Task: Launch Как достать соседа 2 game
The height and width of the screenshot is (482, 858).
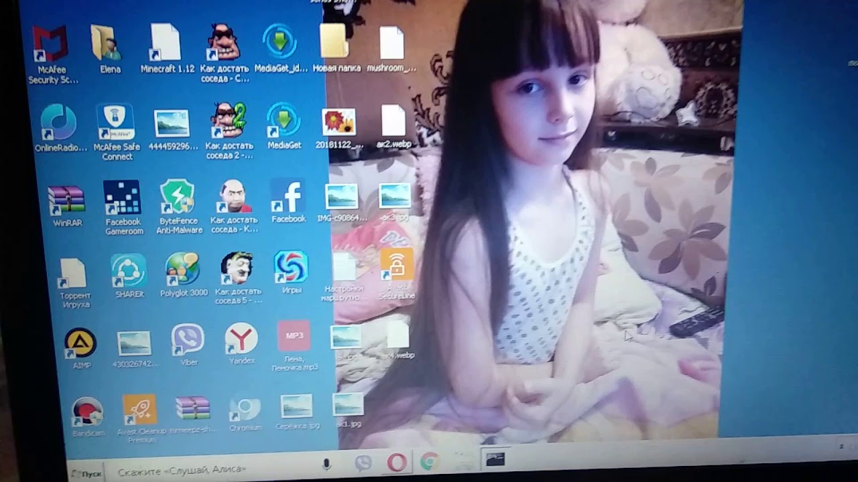Action: [229, 120]
